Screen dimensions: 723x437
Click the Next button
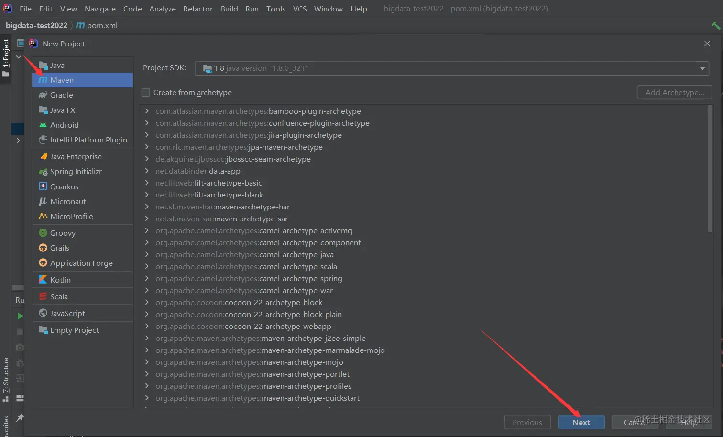point(581,422)
